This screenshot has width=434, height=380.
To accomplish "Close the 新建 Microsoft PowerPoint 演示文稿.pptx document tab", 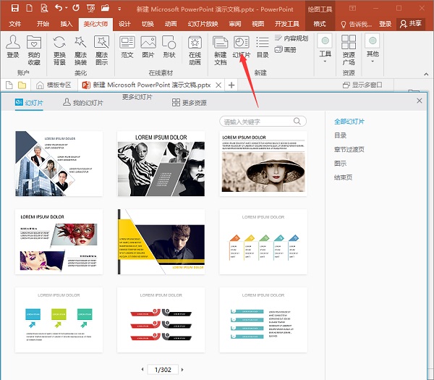I will pyautogui.click(x=218, y=85).
